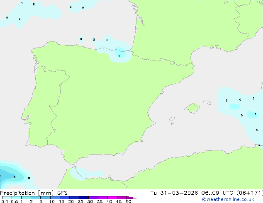Select the purple legend swatch between 30 and 35
This screenshot has height=203, width=263.
click(x=93, y=198)
